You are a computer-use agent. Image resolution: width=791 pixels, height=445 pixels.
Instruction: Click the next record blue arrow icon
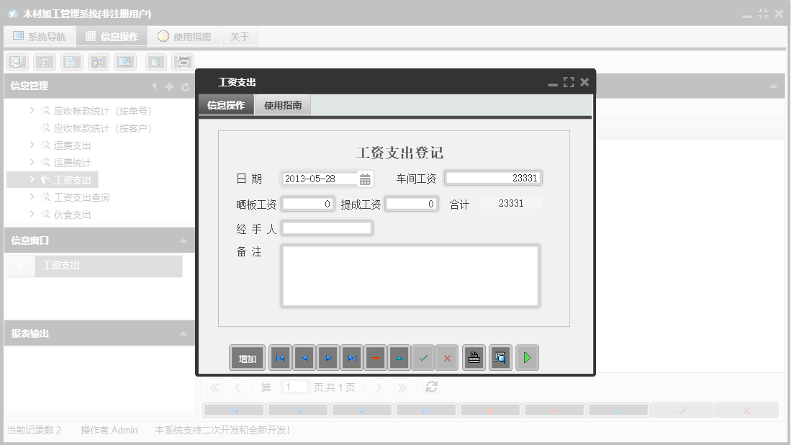point(327,357)
